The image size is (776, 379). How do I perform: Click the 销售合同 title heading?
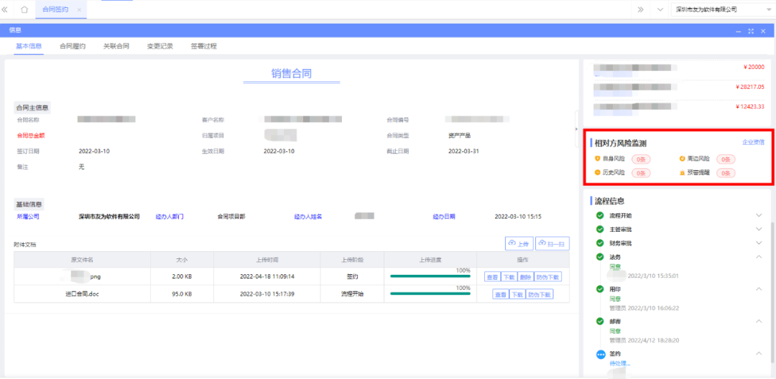(292, 73)
